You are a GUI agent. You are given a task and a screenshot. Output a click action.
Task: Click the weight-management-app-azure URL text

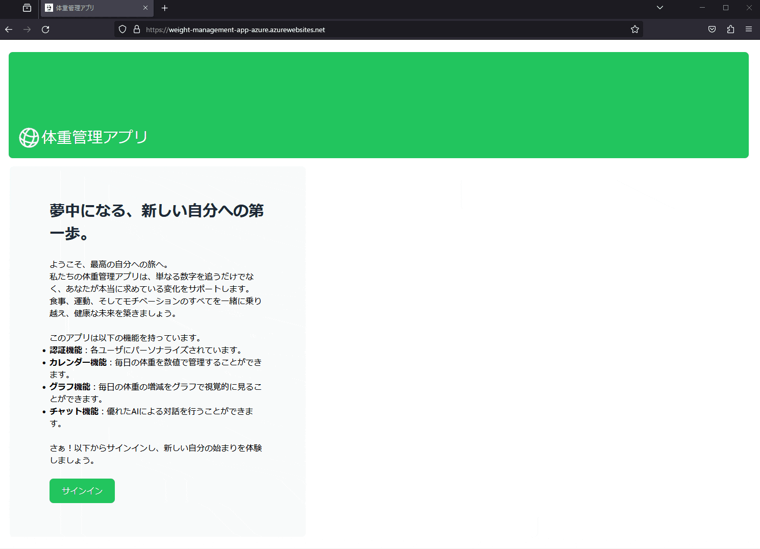click(235, 30)
